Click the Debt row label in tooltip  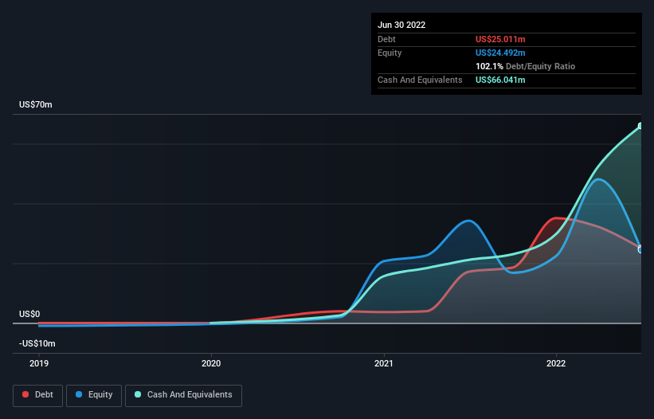click(386, 39)
